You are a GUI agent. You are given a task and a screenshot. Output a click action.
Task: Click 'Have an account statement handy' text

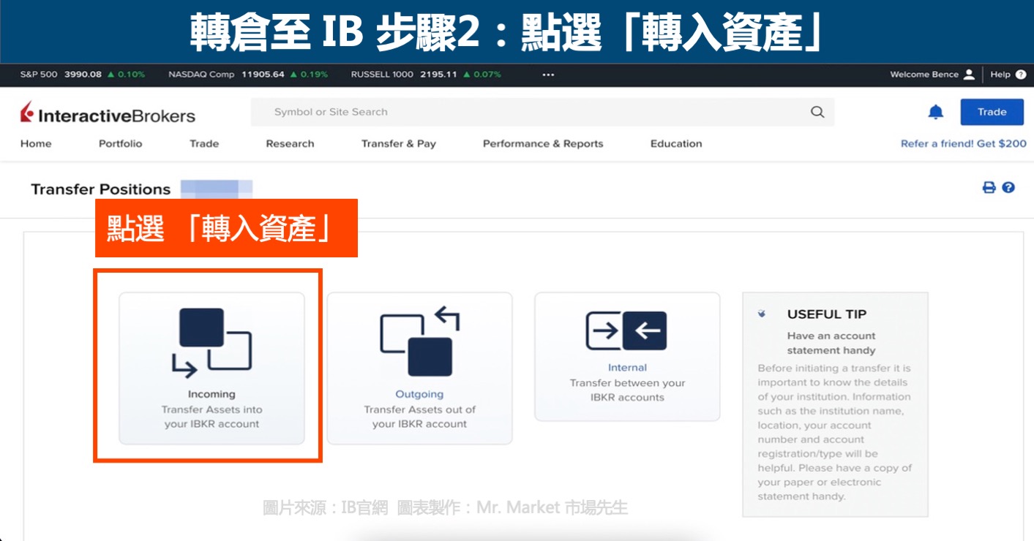point(831,343)
